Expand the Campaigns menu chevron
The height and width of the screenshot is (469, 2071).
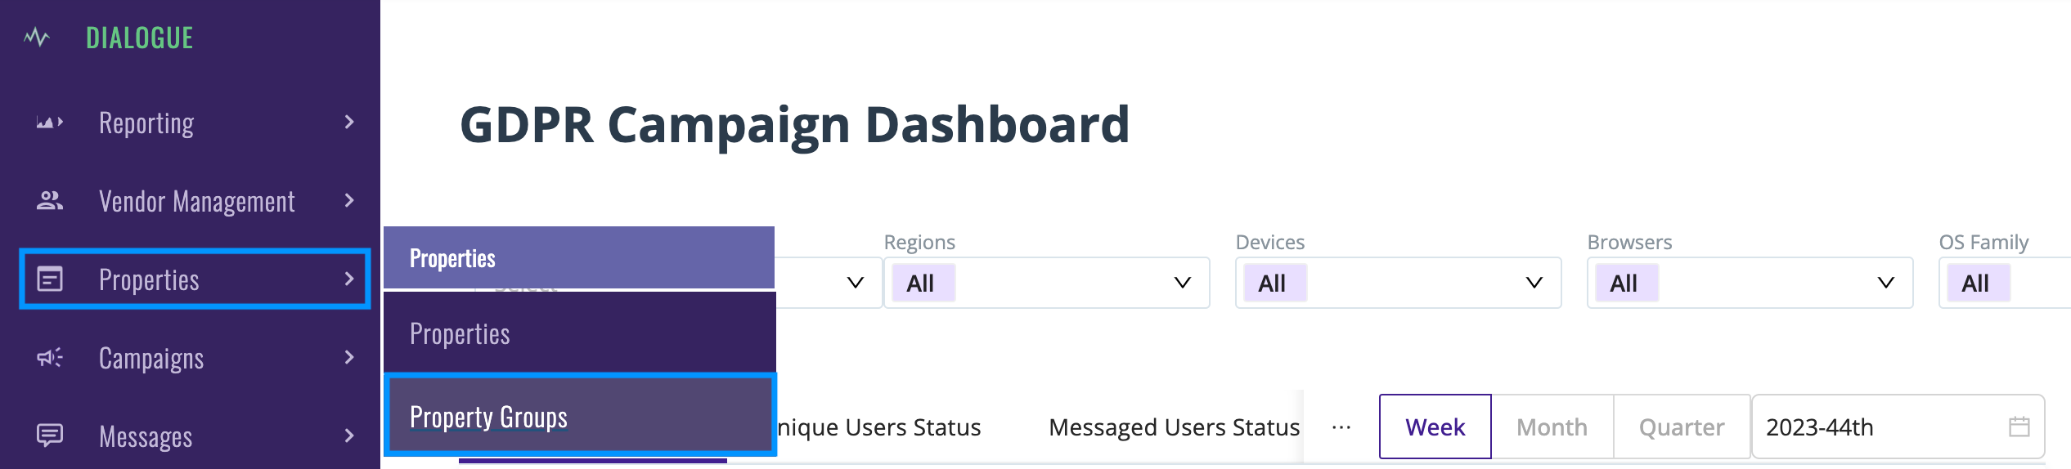[x=349, y=358]
